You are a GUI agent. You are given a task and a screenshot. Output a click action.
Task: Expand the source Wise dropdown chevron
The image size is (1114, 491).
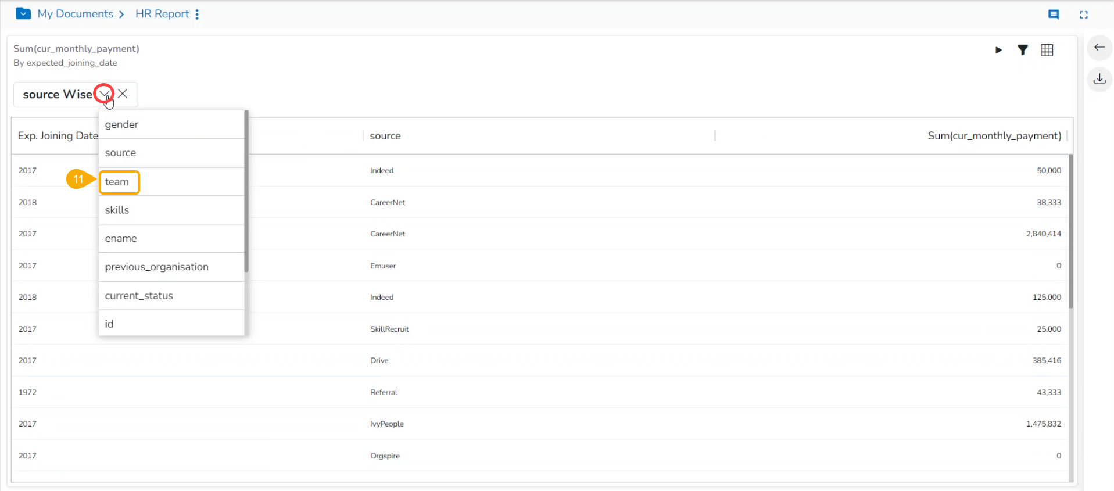pyautogui.click(x=104, y=94)
